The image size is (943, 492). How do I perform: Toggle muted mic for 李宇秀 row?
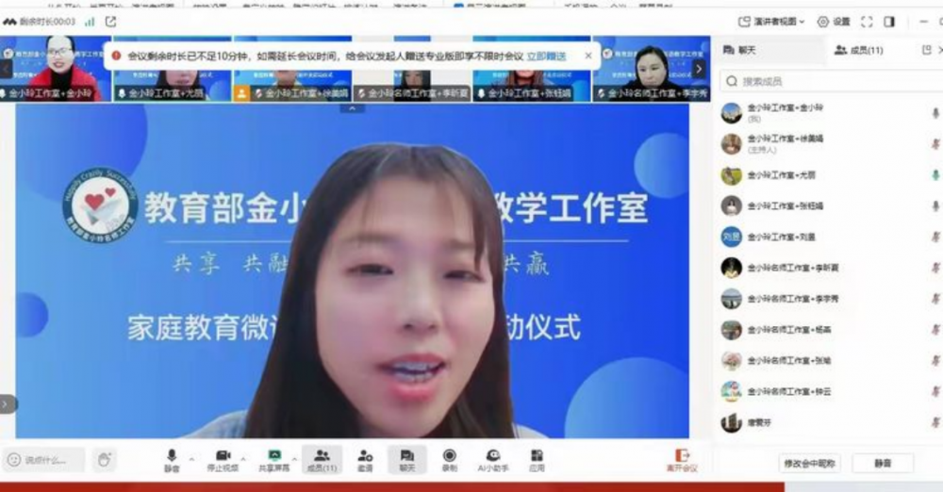(x=935, y=299)
